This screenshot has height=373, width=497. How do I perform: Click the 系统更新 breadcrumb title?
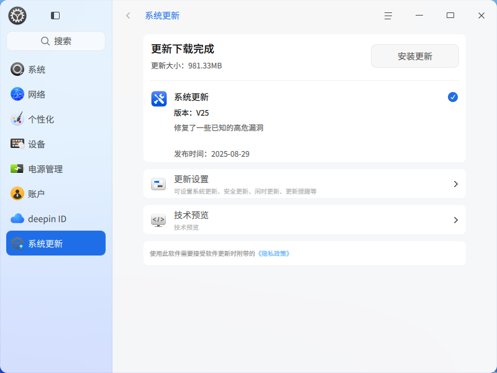[162, 16]
